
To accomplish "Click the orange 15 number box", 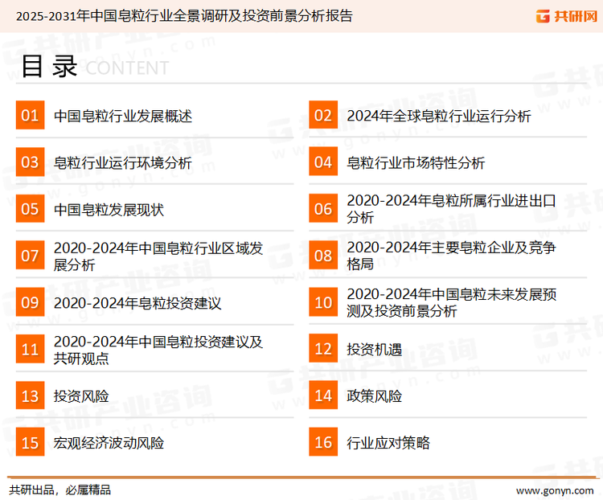I will pyautogui.click(x=30, y=442).
